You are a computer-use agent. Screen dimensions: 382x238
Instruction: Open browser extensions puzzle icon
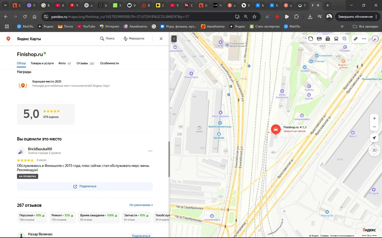pos(296,17)
